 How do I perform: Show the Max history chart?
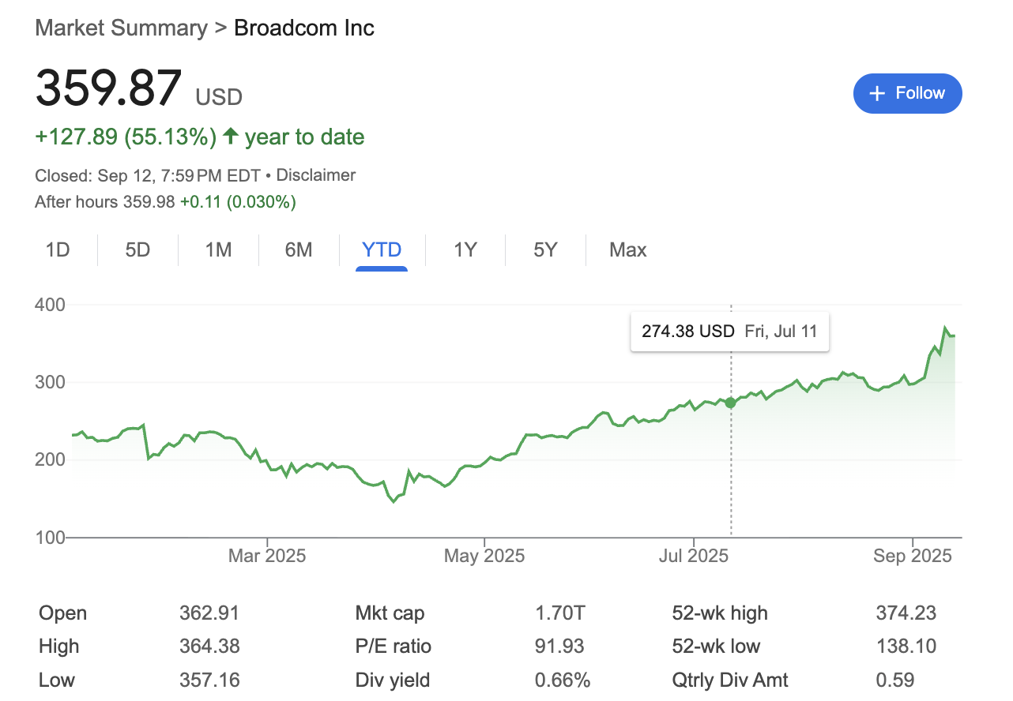point(628,250)
